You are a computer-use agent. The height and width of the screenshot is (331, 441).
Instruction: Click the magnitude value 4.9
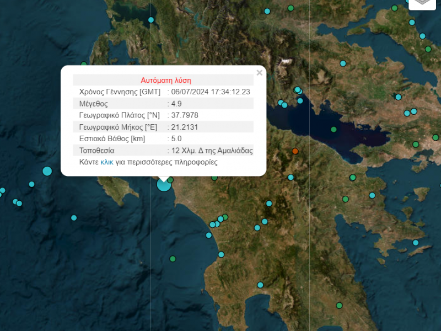pos(176,103)
